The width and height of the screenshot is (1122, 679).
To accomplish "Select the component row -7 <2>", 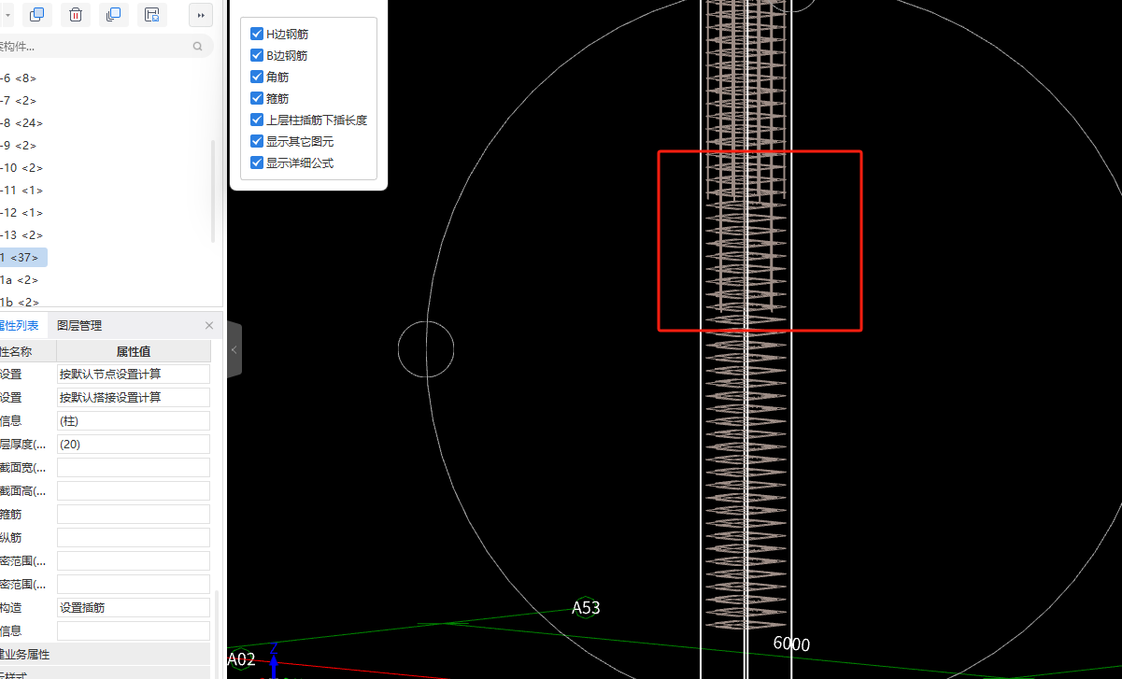I will [x=20, y=101].
